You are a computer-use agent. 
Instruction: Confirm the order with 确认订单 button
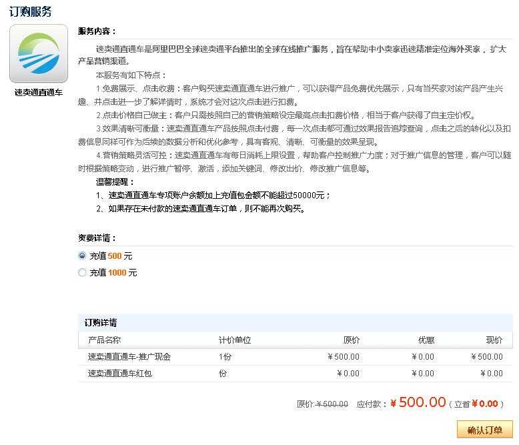click(485, 430)
